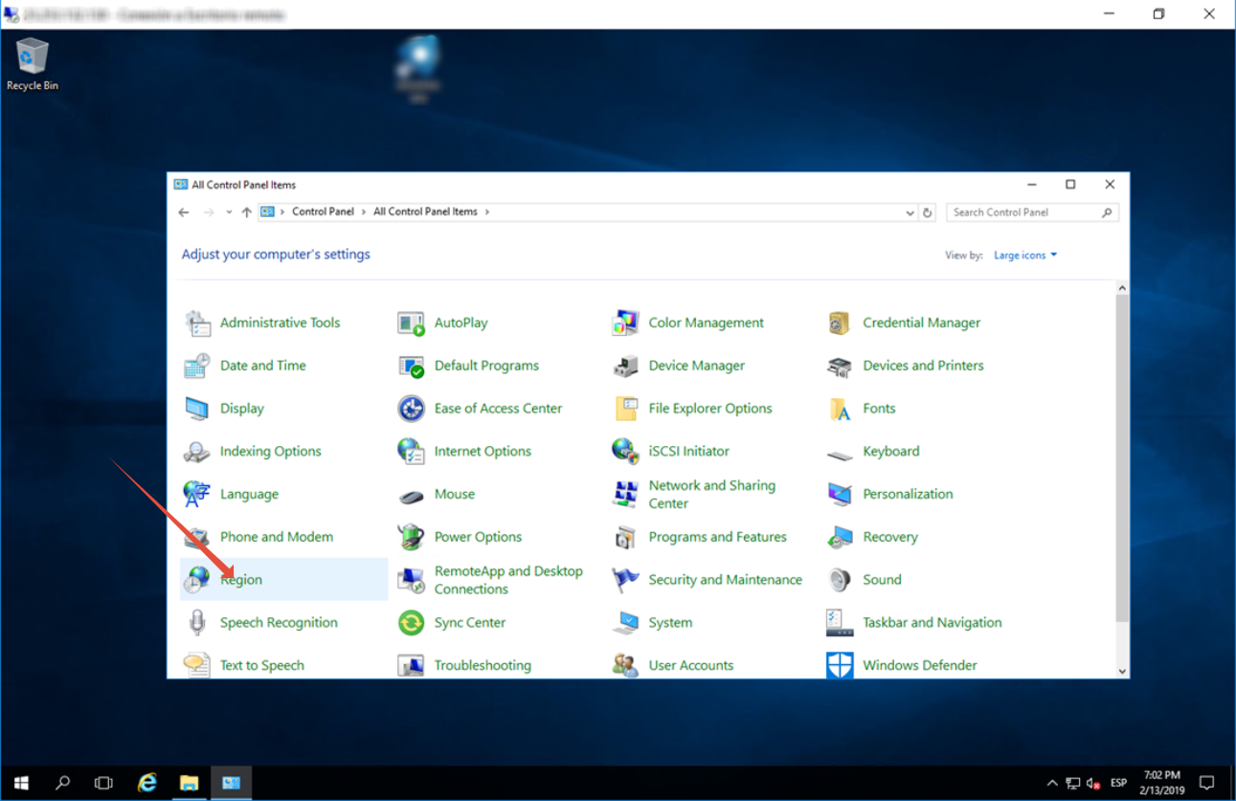Open the ESP input language indicator
This screenshot has height=801, width=1236.
pos(1118,783)
